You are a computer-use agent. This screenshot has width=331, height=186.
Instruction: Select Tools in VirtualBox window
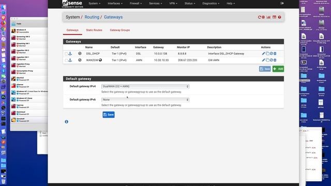tap(29, 24)
